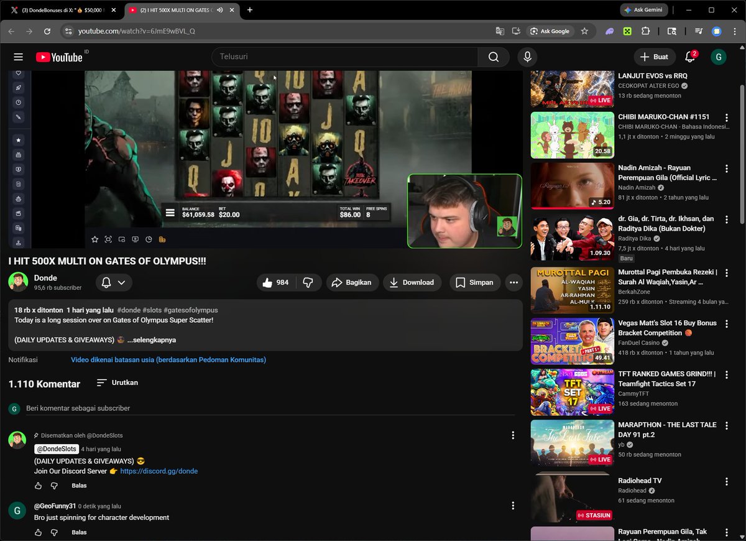Dislike the @GeoFunny31 comment
This screenshot has height=541, width=746.
[54, 532]
